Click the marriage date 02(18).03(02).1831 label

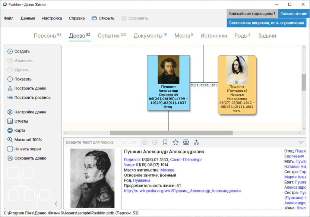coord(204,85)
